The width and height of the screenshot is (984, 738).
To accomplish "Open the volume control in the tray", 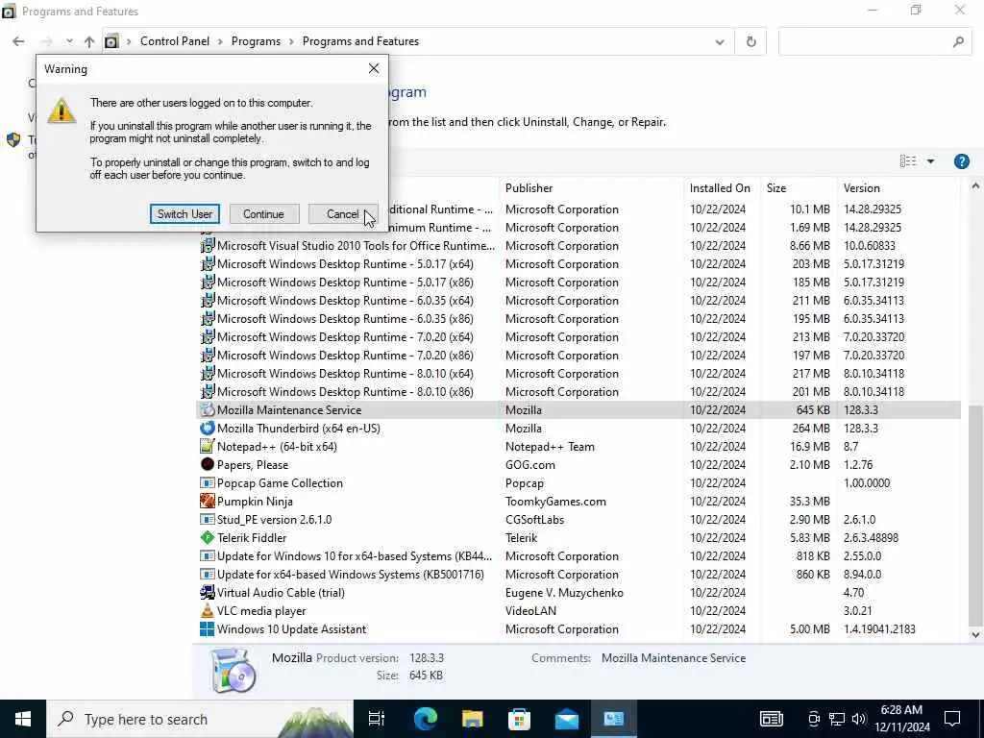I will pos(859,719).
